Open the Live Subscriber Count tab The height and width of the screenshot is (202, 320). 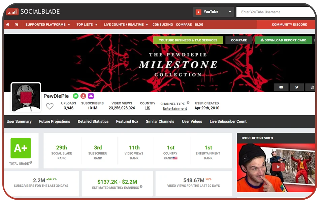click(228, 122)
